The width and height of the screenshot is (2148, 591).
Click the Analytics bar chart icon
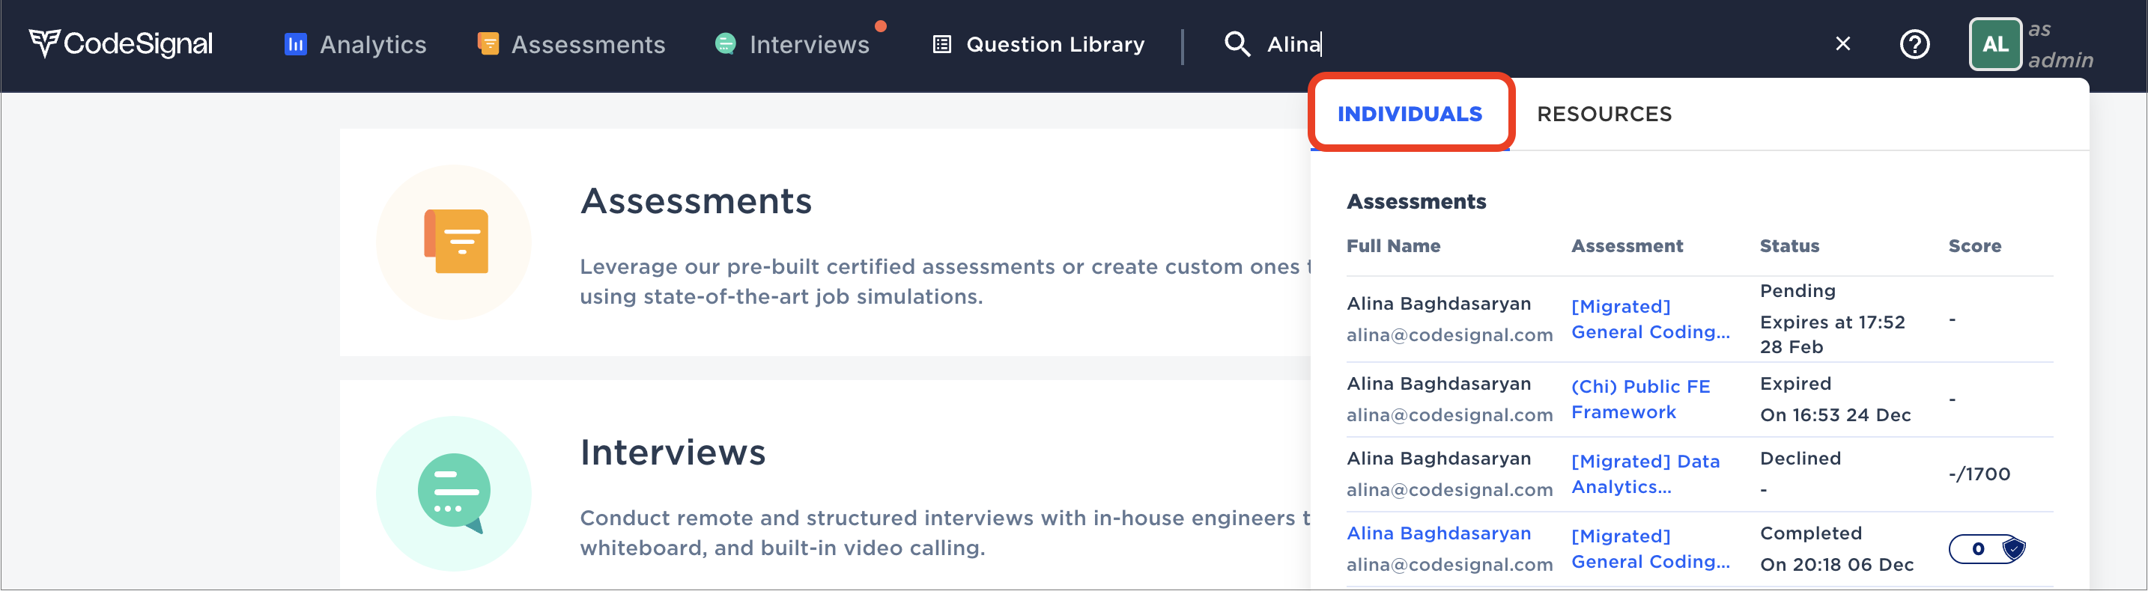coord(295,44)
